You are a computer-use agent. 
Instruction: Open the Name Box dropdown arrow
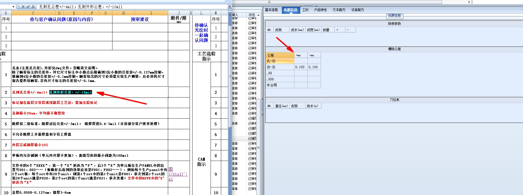click(14, 7)
